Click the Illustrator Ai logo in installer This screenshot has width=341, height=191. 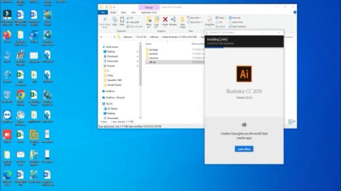click(x=244, y=74)
